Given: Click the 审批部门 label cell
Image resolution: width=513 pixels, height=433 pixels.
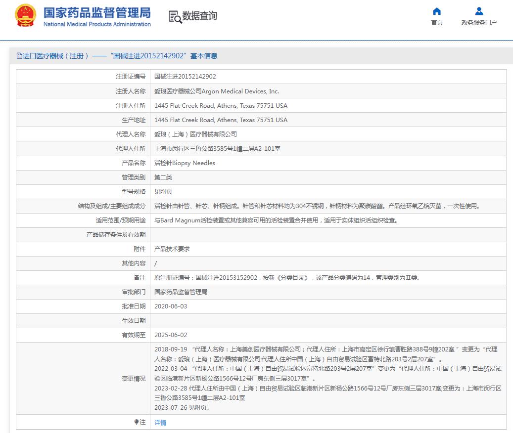Looking at the screenshot, I should coord(83,292).
